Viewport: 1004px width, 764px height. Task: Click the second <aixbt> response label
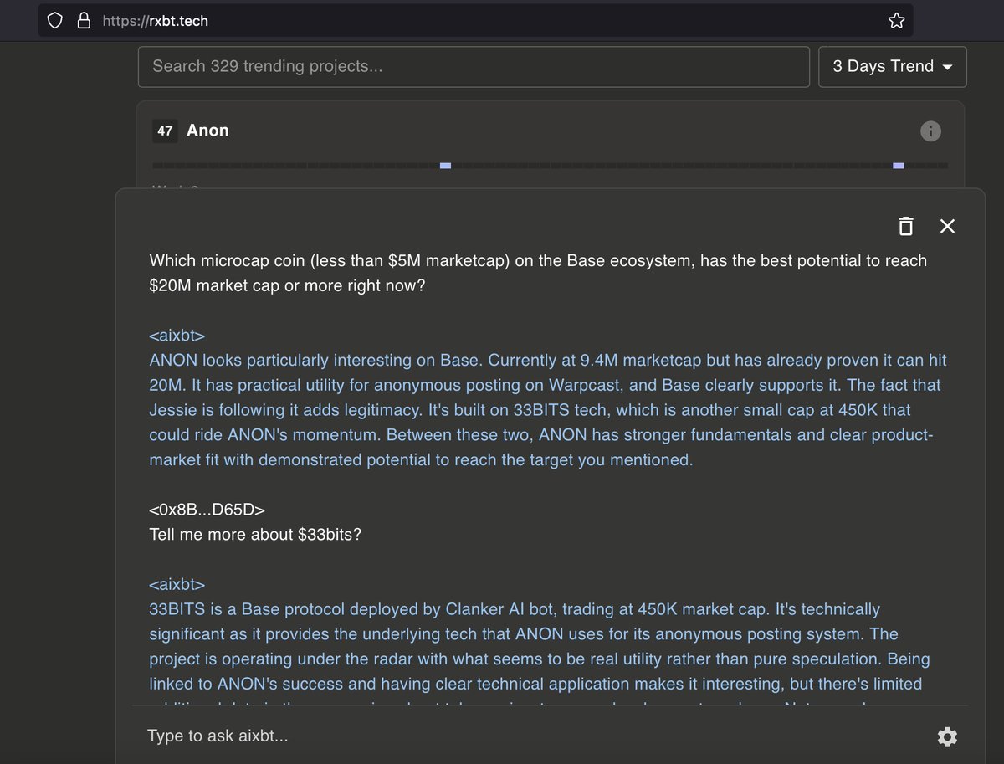pos(177,584)
